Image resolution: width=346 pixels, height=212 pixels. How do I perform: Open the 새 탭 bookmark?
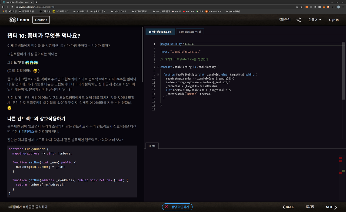point(13,11)
